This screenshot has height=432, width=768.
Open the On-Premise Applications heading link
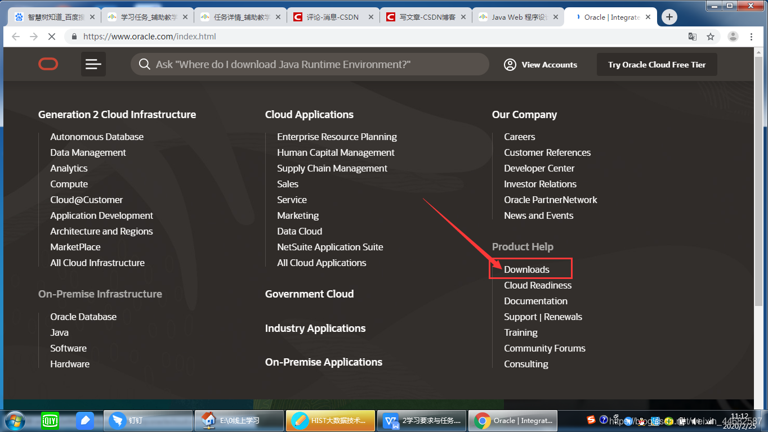tap(324, 362)
